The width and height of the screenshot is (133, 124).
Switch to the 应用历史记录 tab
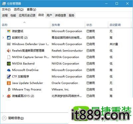point(27,15)
